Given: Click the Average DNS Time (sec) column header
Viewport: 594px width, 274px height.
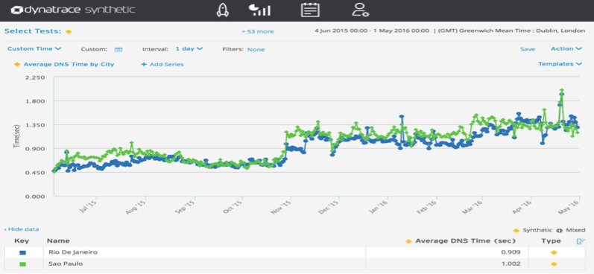Looking at the screenshot, I should pos(466,241).
